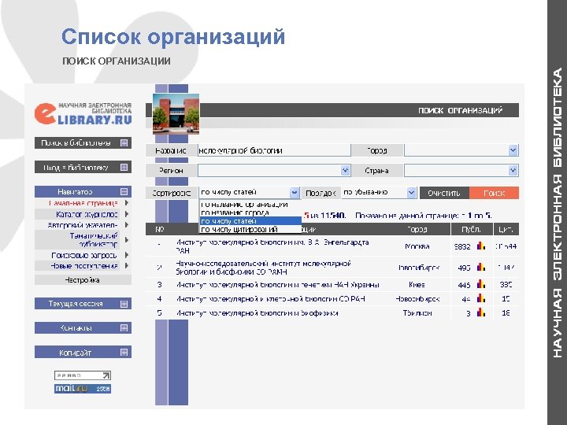Click arrow next to Начальная страница
567x425 pixels.
pos(127,203)
